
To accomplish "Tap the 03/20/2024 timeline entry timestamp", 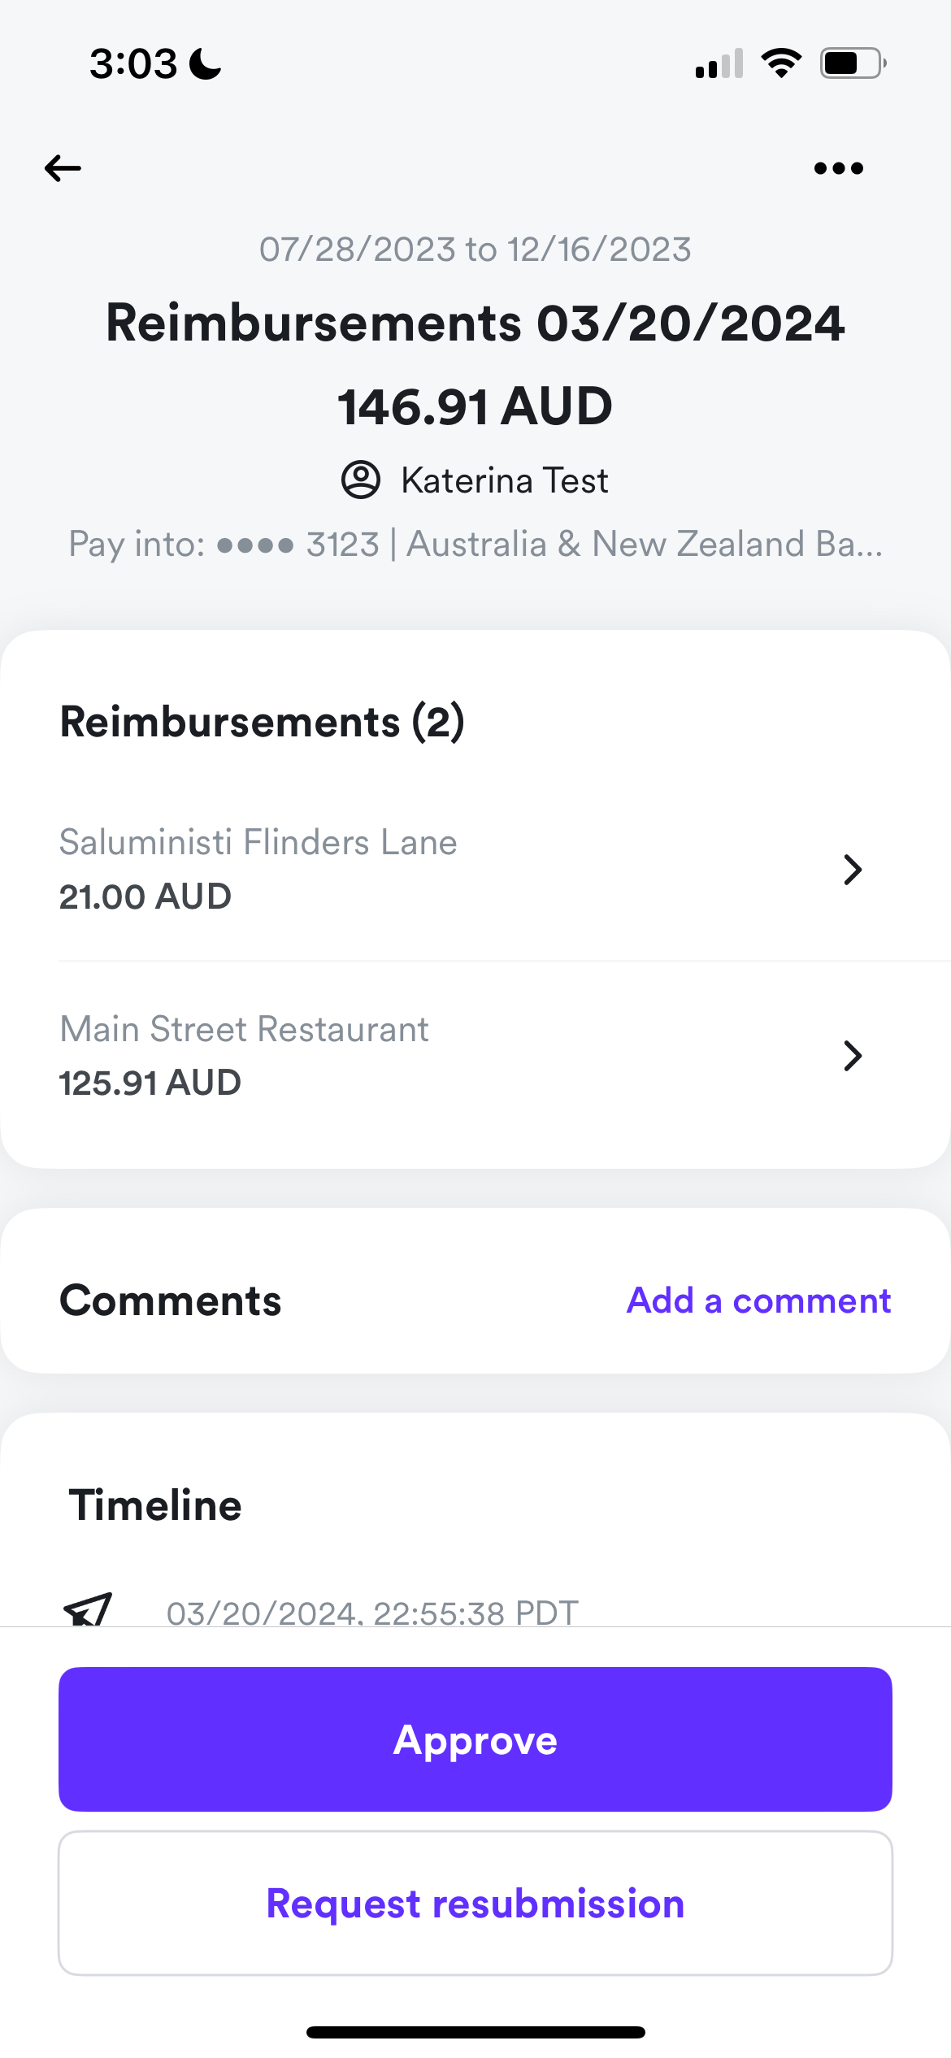I will pyautogui.click(x=372, y=1612).
